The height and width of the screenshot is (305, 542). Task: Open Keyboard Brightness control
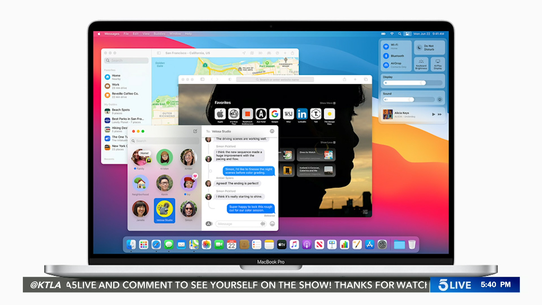[421, 64]
